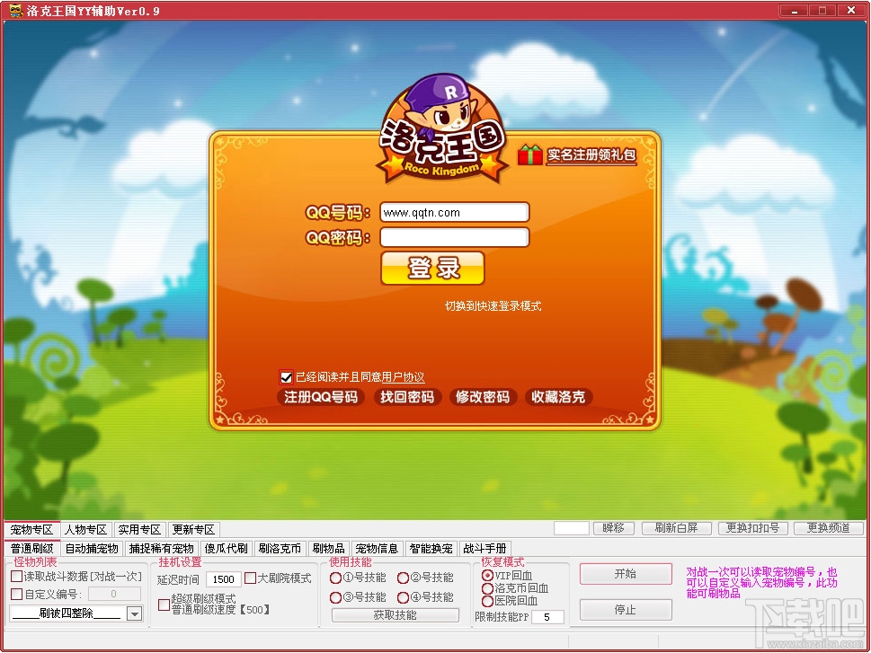Open 实名注册领礼包 link
This screenshot has height=653, width=871.
[591, 154]
